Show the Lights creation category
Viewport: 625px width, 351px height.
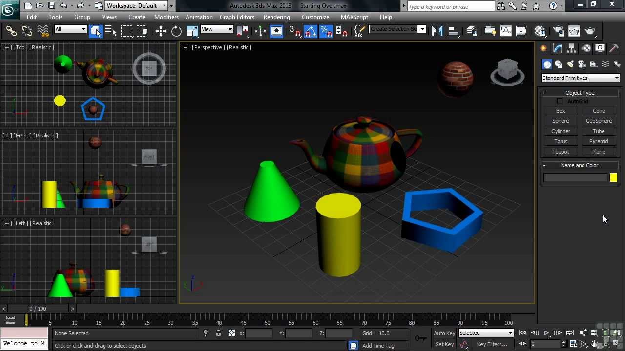coord(570,64)
